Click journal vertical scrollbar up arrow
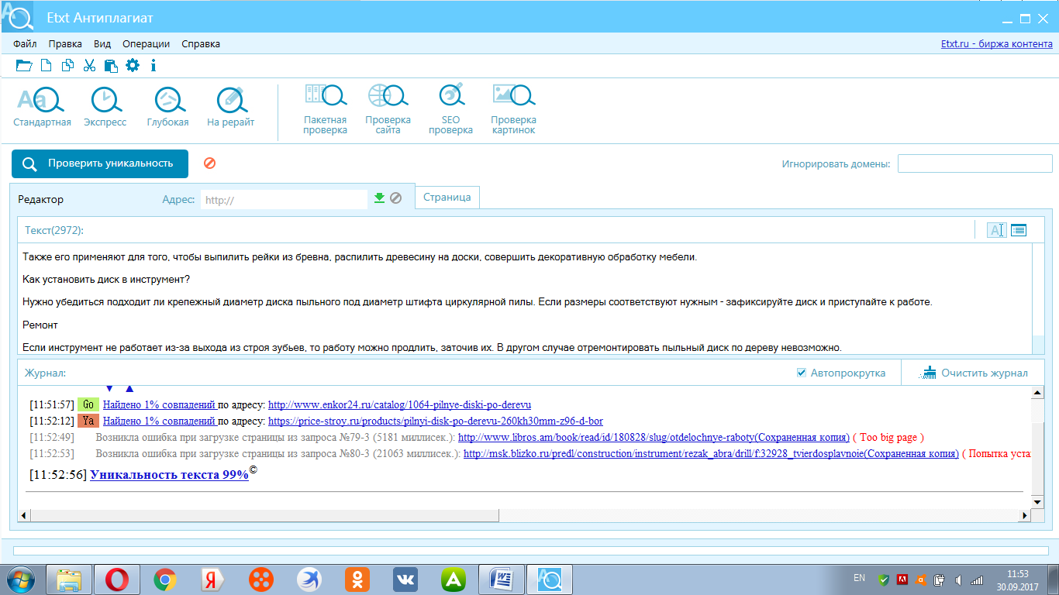 (x=1038, y=393)
